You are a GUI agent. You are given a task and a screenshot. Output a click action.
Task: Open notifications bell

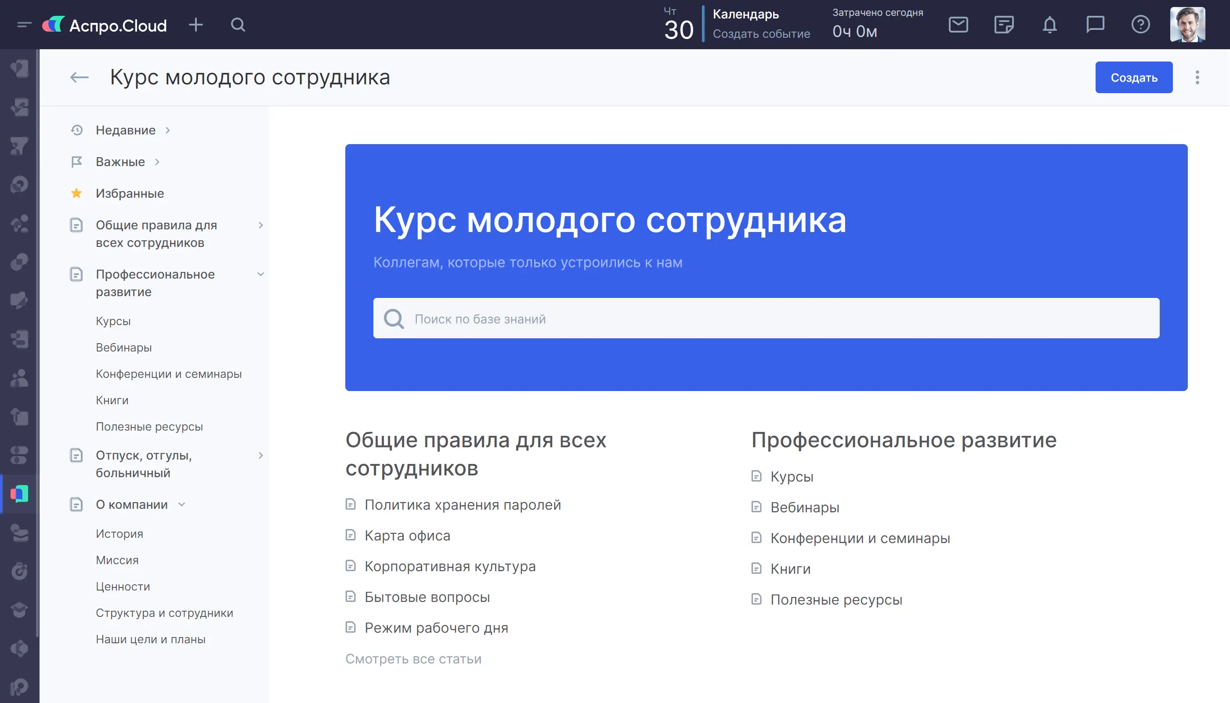point(1049,25)
